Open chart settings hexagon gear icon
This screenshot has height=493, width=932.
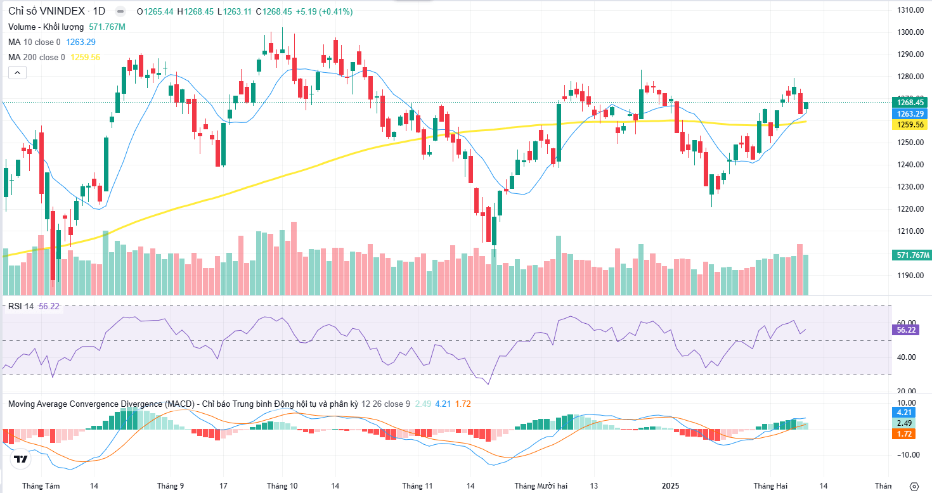click(914, 486)
